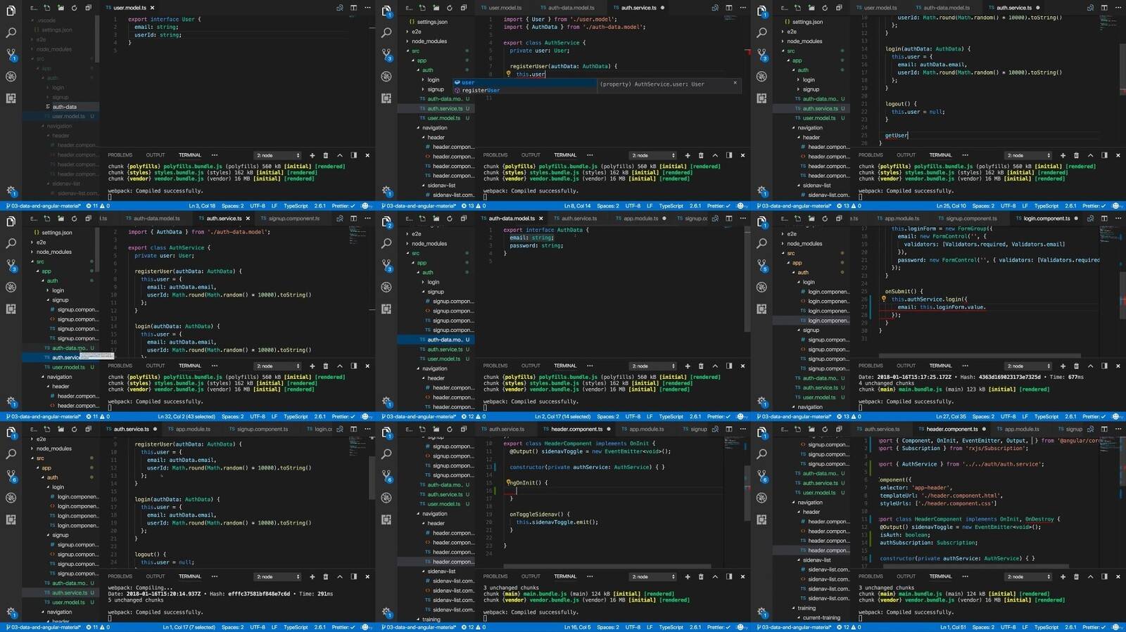This screenshot has height=632, width=1126.
Task: Close terminal panel in Ln 27, Col 35 window
Action: coord(1118,366)
